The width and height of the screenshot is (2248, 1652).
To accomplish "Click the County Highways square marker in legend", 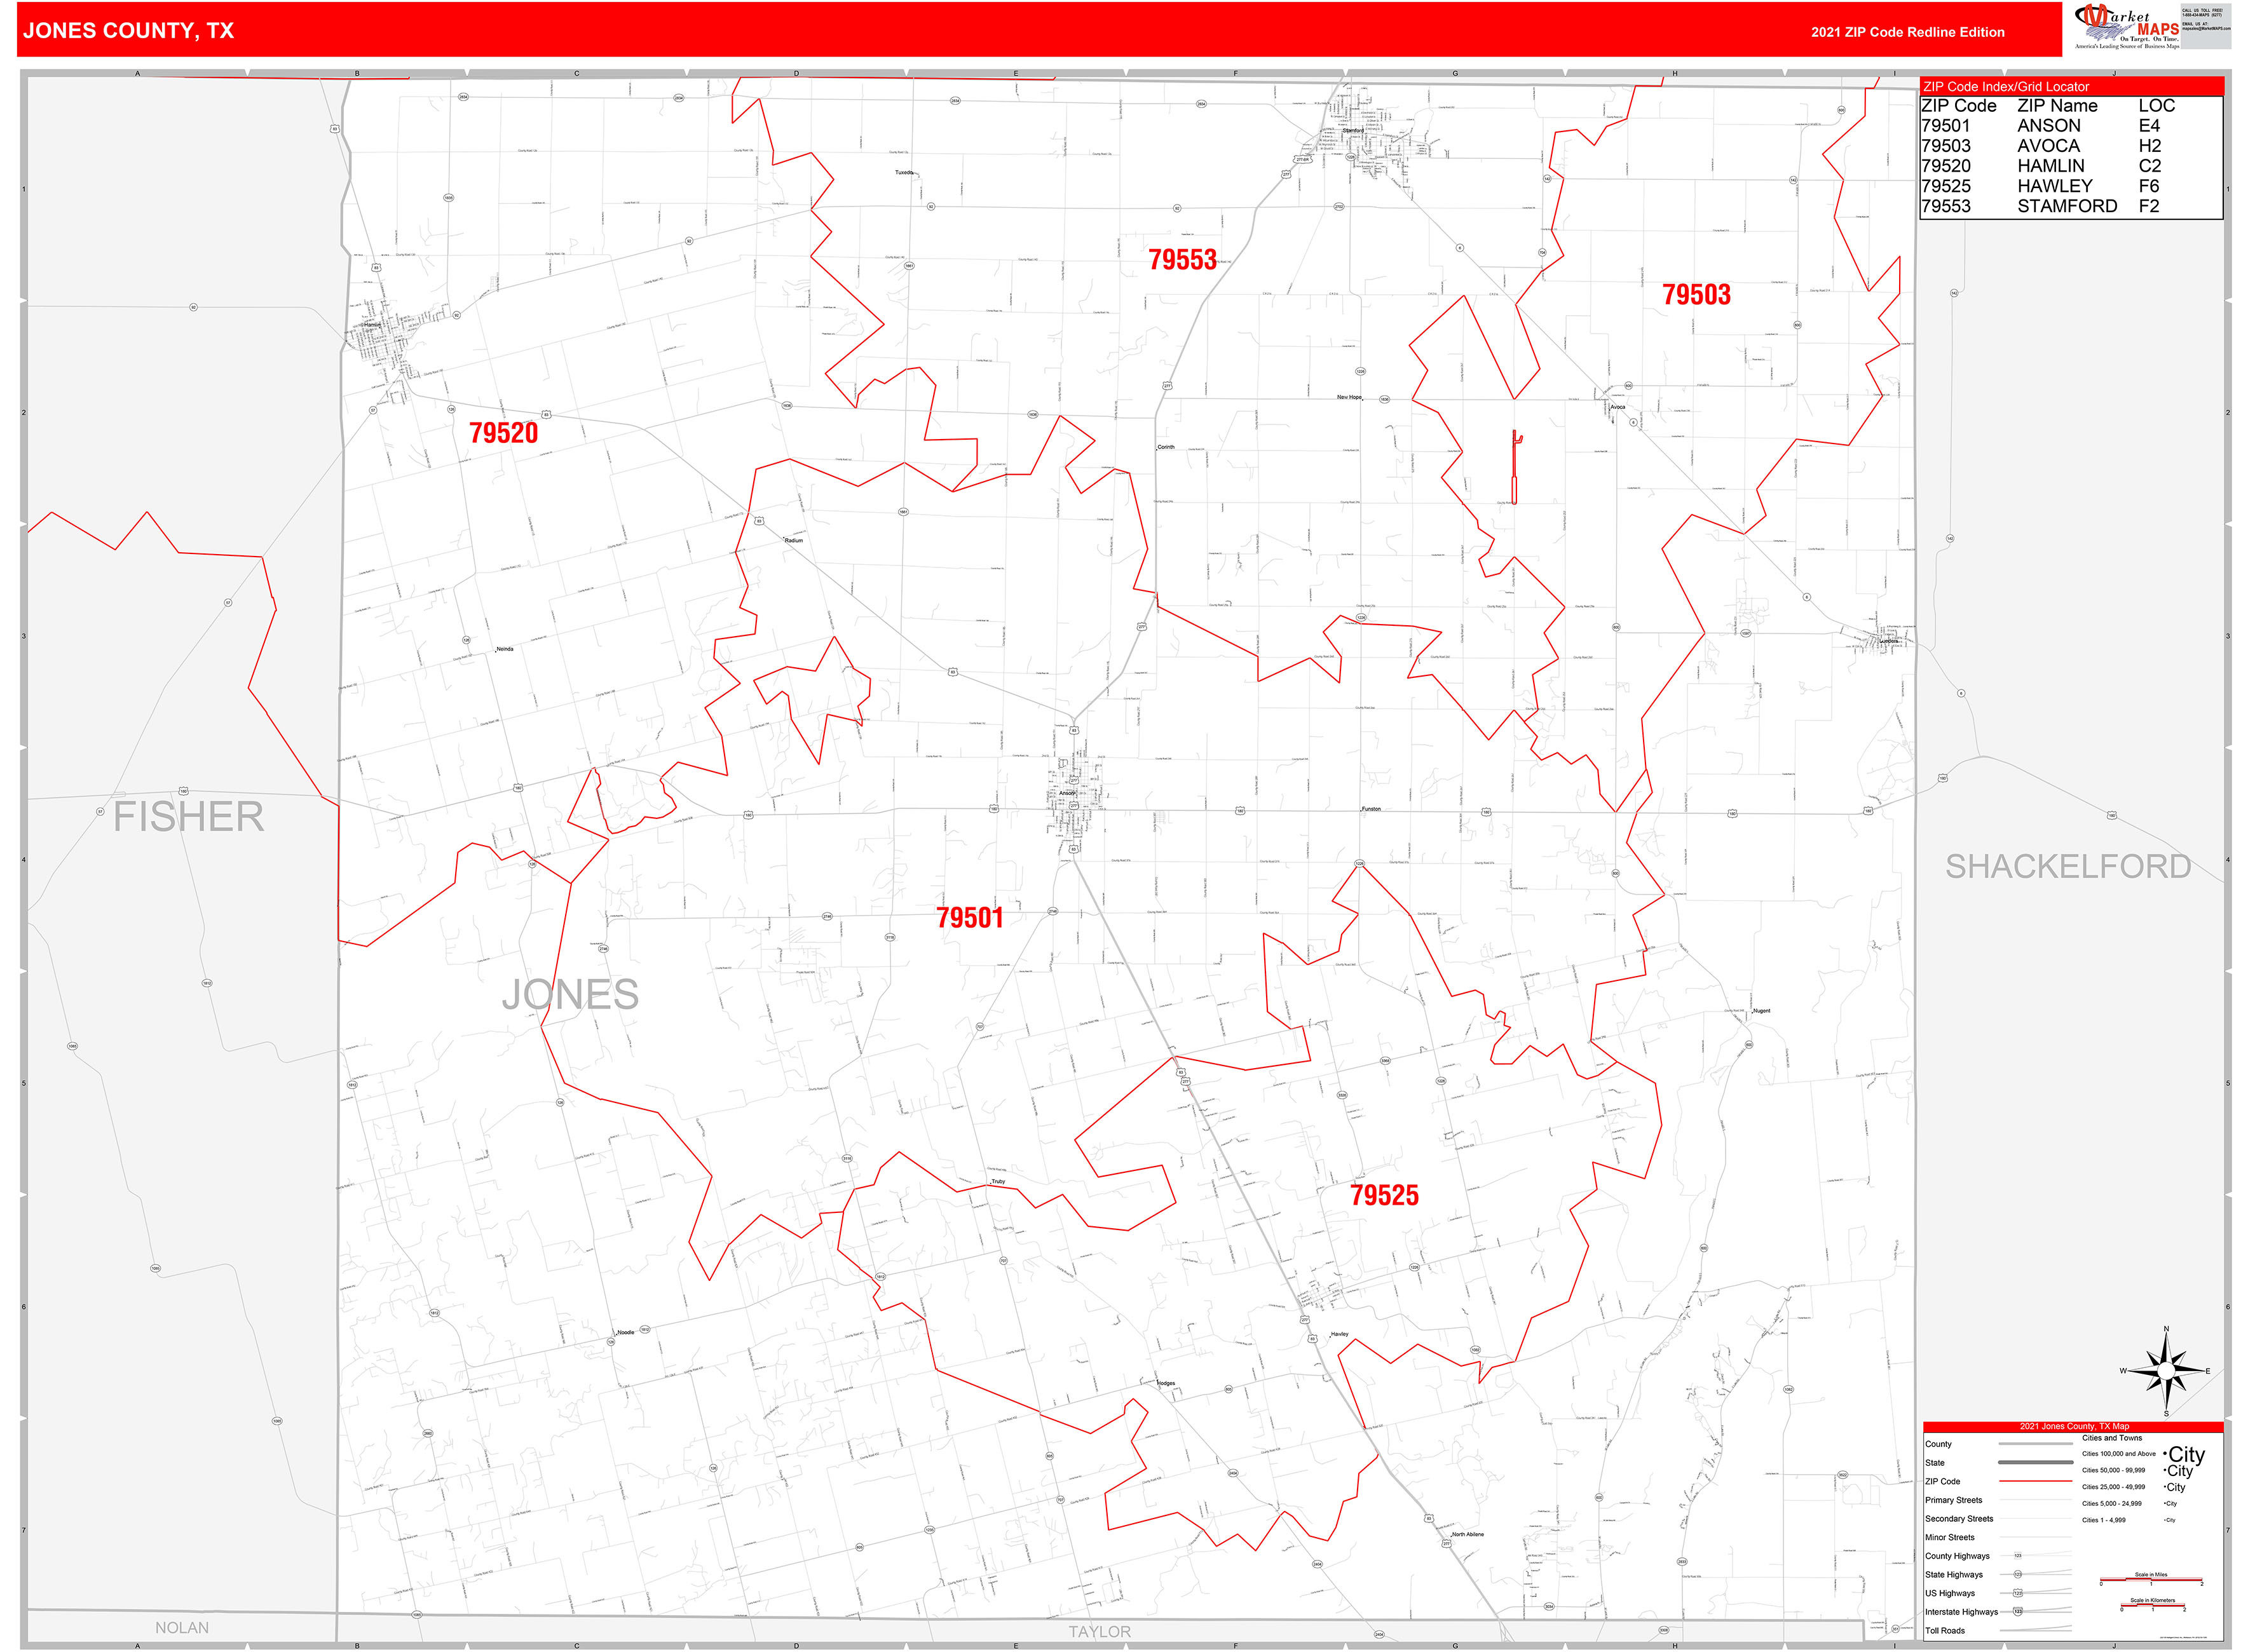I will coord(2018,1556).
